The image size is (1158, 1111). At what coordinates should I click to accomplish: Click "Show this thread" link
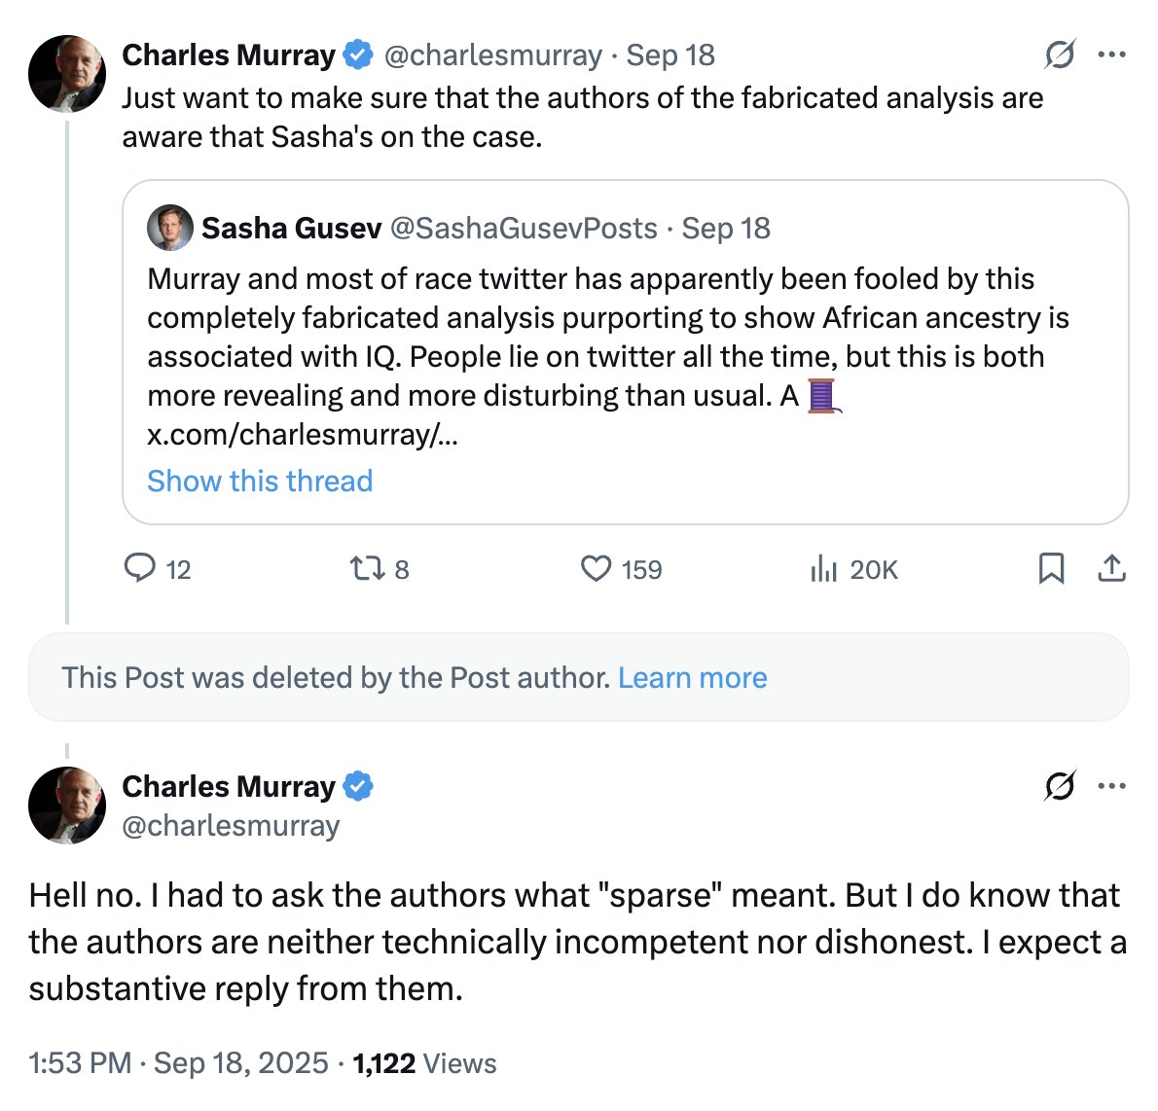pyautogui.click(x=260, y=481)
